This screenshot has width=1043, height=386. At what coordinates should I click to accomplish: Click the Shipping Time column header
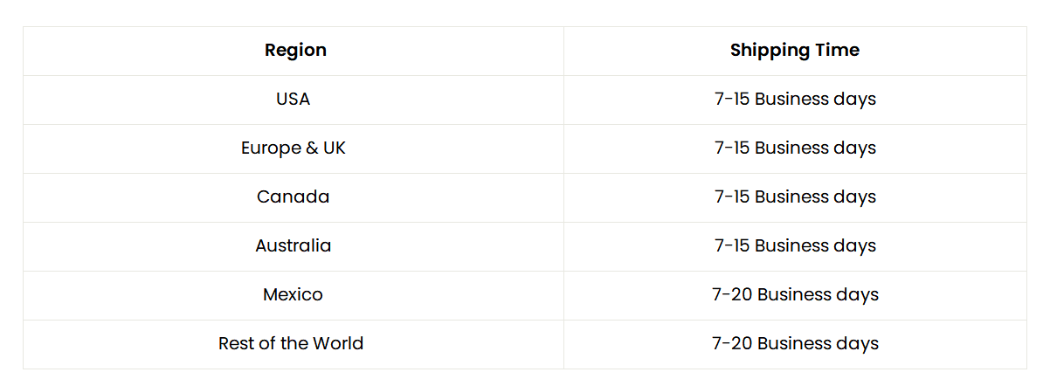[794, 51]
